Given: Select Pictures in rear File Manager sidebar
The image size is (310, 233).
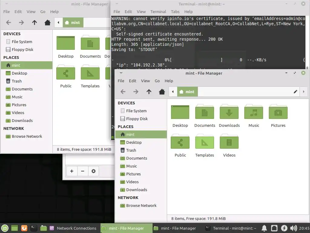Looking at the screenshot, I should [x=27, y=105].
